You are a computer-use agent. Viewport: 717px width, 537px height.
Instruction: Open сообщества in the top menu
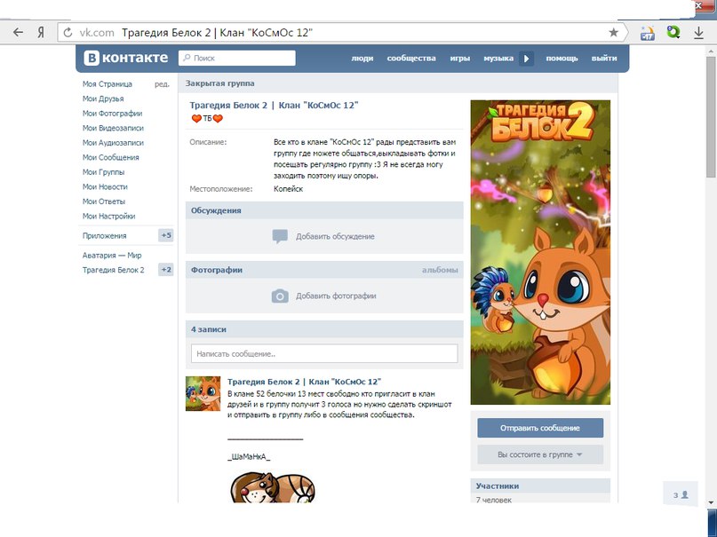pyautogui.click(x=411, y=59)
